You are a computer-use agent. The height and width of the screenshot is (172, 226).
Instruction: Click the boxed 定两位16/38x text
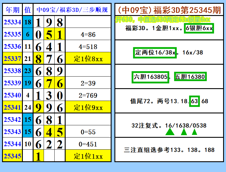[x=155, y=53]
